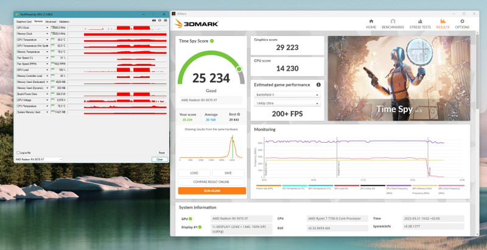Maximize the 3DMark window

[464, 13]
